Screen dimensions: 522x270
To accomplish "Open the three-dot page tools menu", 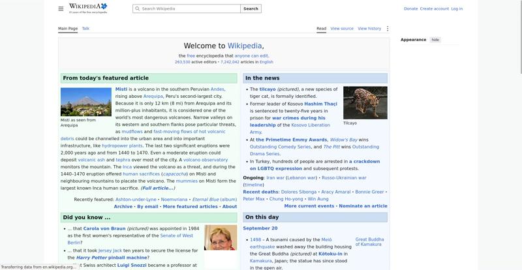I will pyautogui.click(x=387, y=29).
